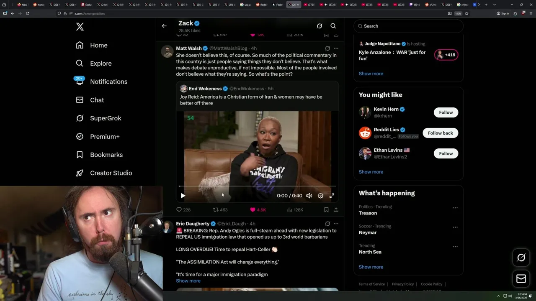Click the system tray volume icon
The height and width of the screenshot is (301, 536).
coord(510,296)
